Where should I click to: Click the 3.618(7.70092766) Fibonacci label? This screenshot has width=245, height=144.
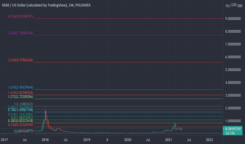coord(21,33)
